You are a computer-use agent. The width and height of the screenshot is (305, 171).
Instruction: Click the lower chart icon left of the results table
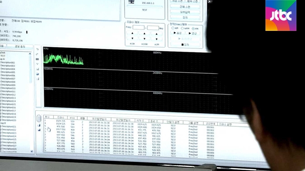pos(39,130)
